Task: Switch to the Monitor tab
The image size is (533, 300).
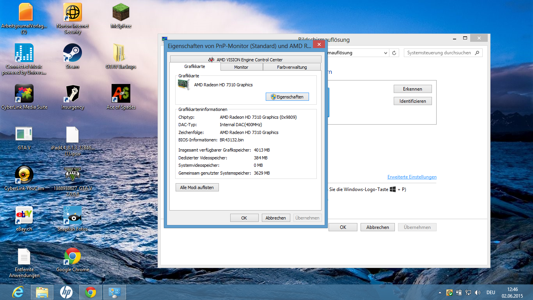Action: tap(241, 67)
